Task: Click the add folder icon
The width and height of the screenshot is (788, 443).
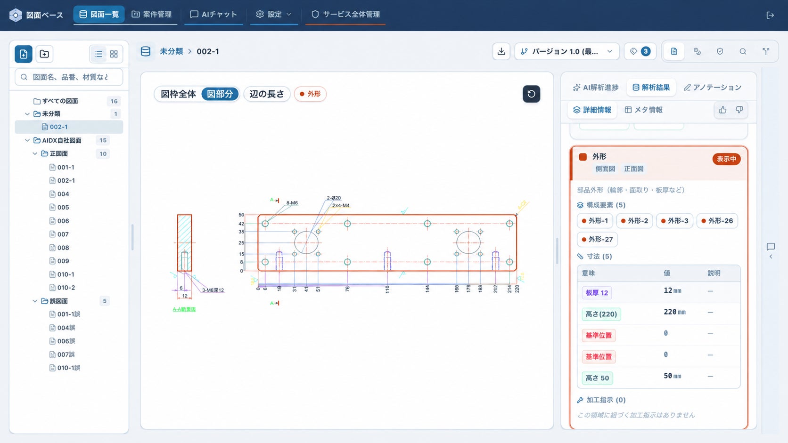Action: point(44,54)
